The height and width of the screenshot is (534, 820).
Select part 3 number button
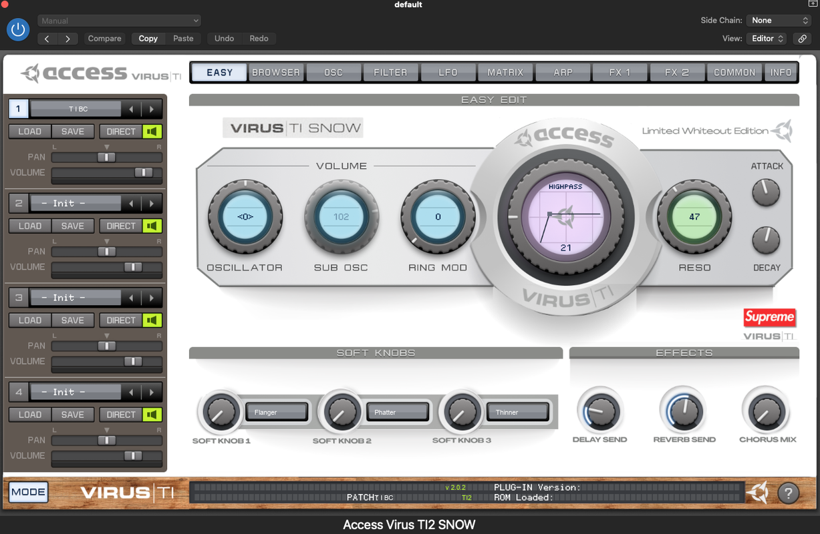[x=18, y=298]
